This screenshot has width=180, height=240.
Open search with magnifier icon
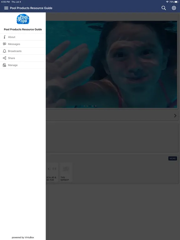(x=164, y=8)
